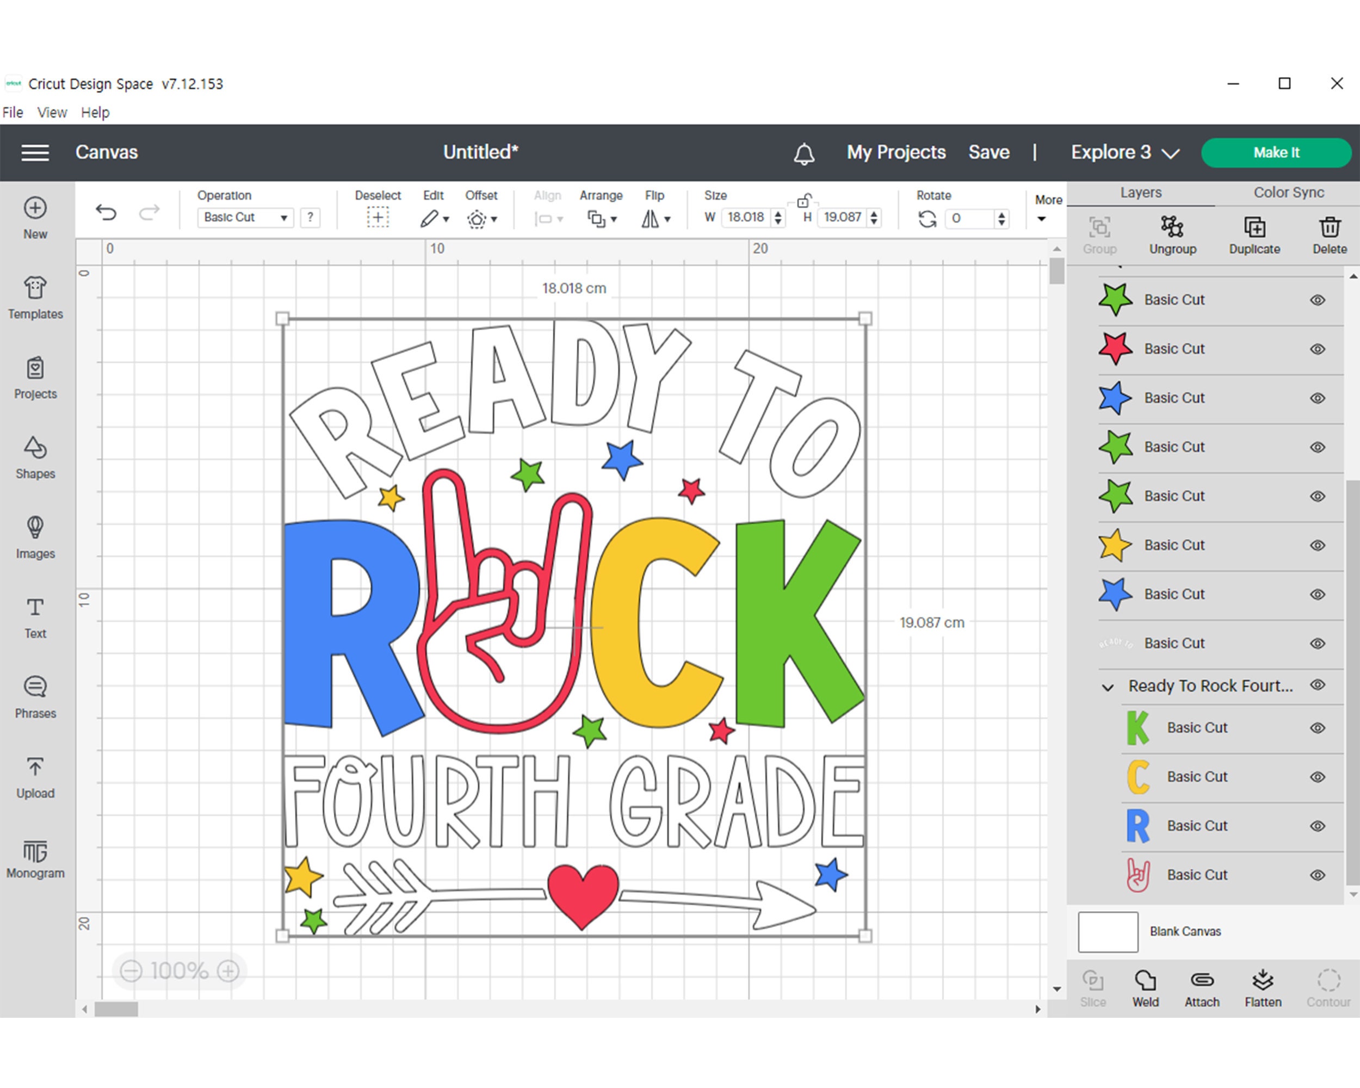The width and height of the screenshot is (1360, 1088).
Task: Switch to the Color Sync tab
Action: coord(1288,193)
